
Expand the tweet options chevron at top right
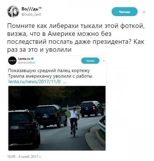[x=144, y=12]
